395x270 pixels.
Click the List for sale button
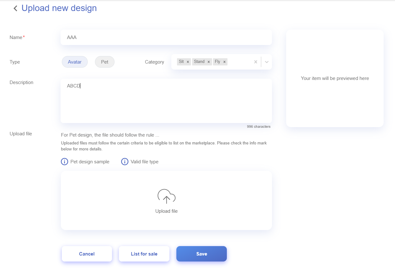pyautogui.click(x=144, y=254)
